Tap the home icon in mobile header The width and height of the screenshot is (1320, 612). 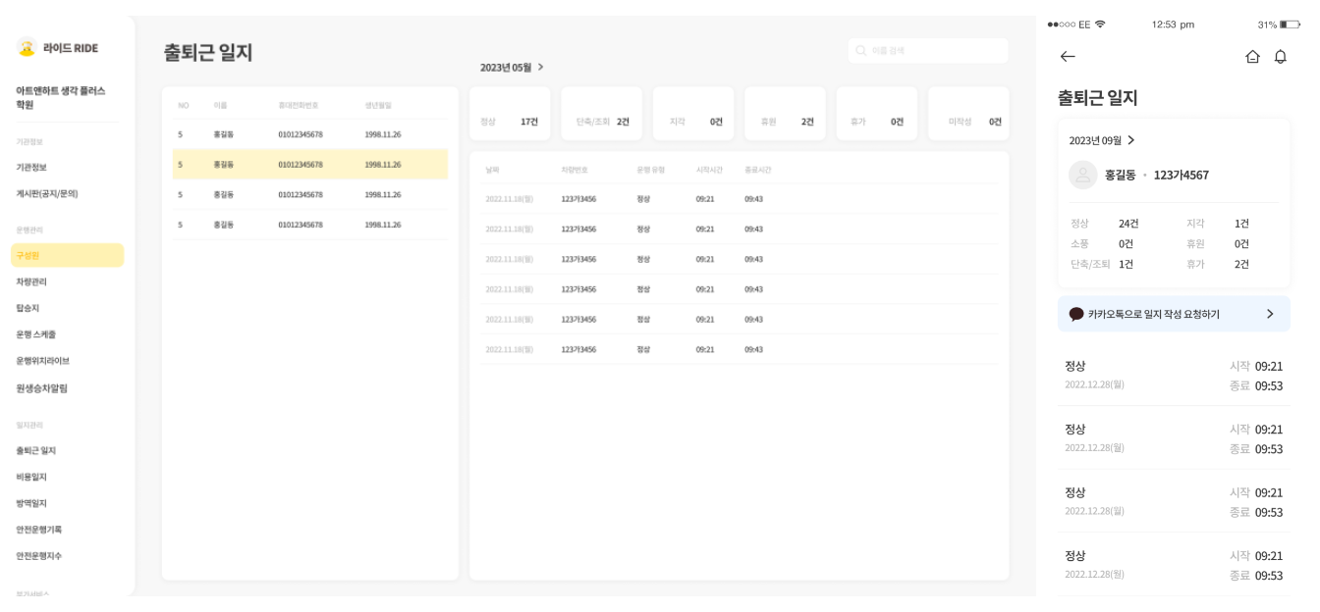pyautogui.click(x=1252, y=57)
